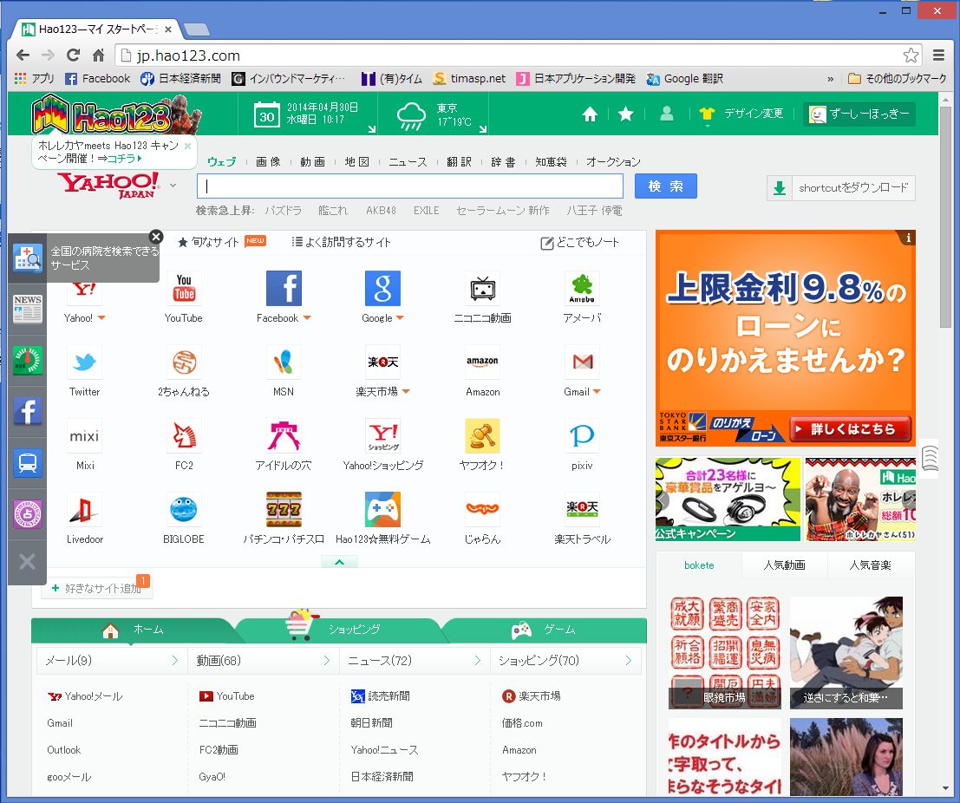Expand the Yahoo! Japan search engine dropdown
The width and height of the screenshot is (960, 803).
tap(173, 185)
